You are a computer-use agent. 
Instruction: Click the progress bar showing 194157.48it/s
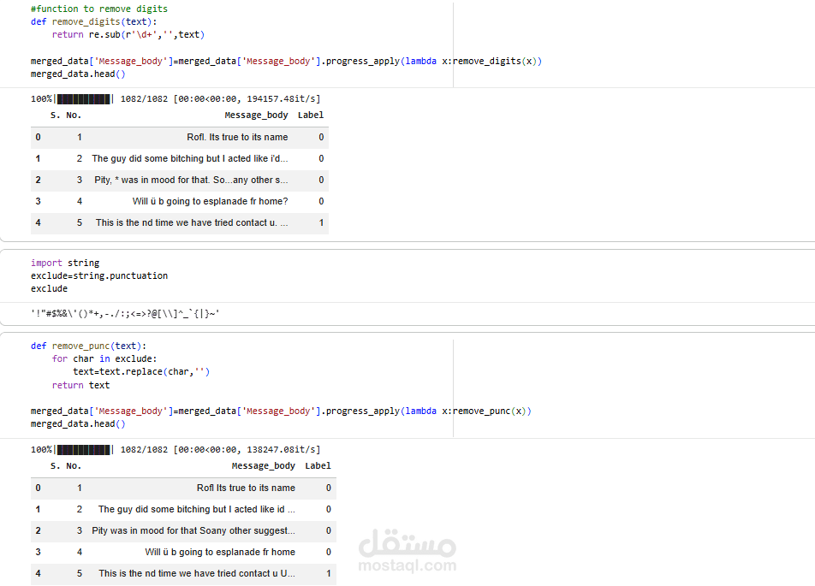[83, 99]
